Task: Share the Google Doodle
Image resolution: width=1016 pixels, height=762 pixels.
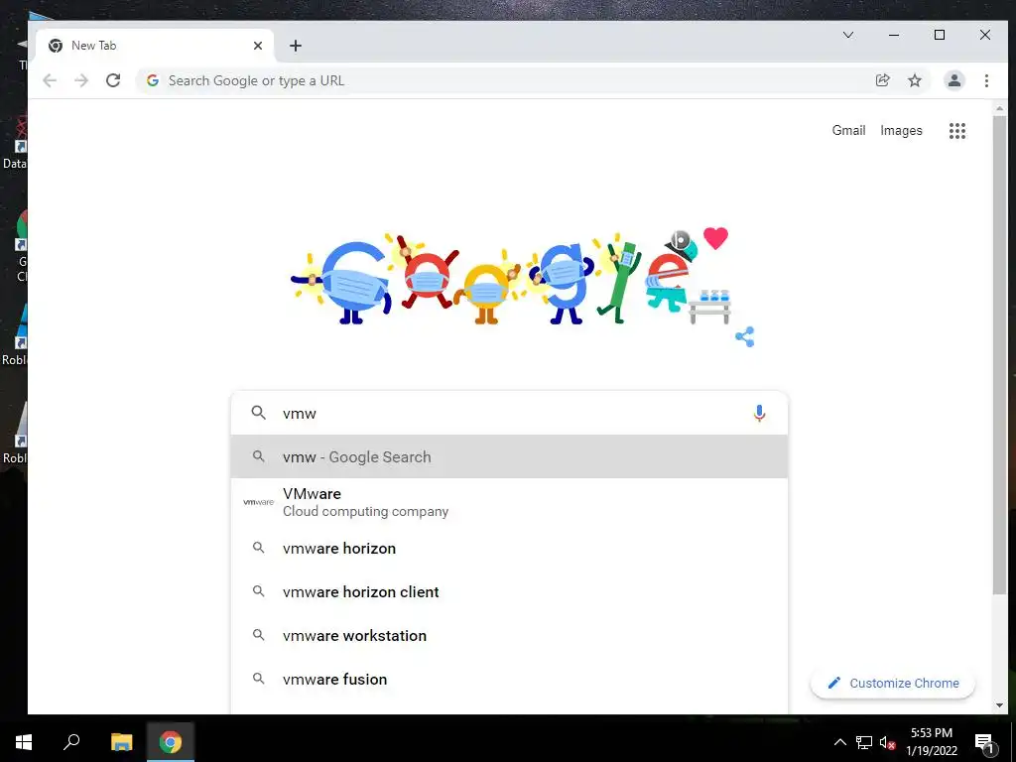Action: 744,337
